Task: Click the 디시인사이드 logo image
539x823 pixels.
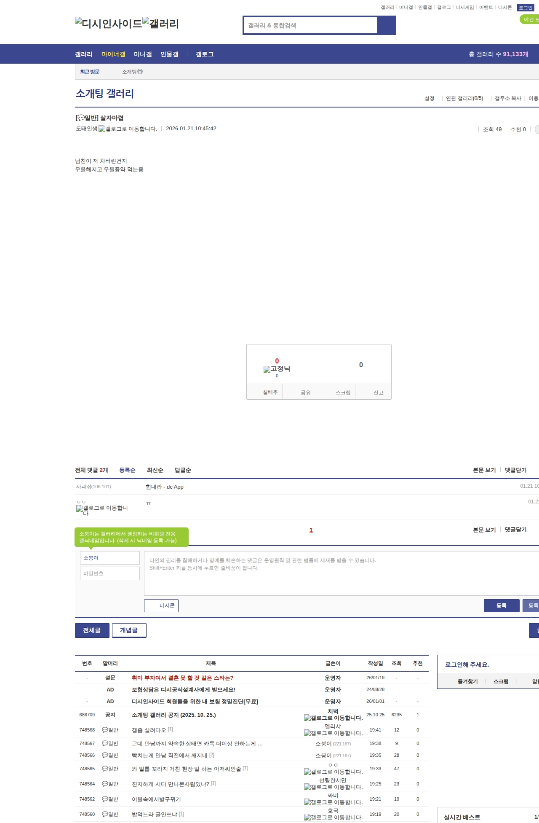Action: (109, 23)
